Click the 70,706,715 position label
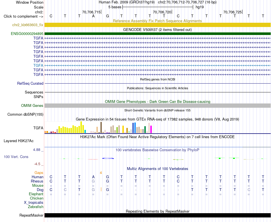Image resolution: width=271 pixels, height=222 pixels. pyautogui.click(x=91, y=12)
